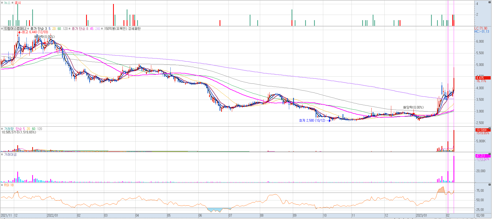Select the 뉴스 legend label
492x219 pixels.
(7, 3)
